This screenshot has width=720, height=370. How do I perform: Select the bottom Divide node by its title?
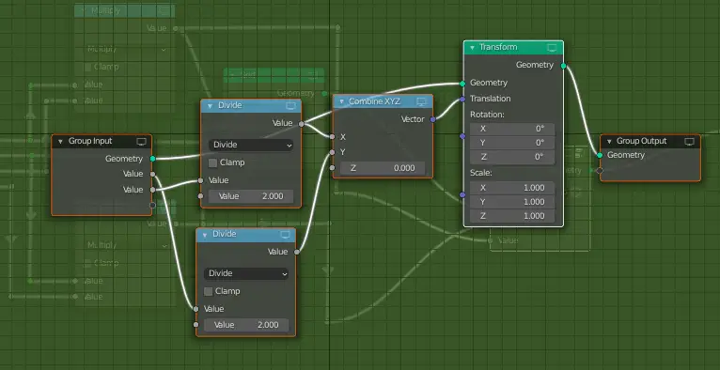(224, 234)
